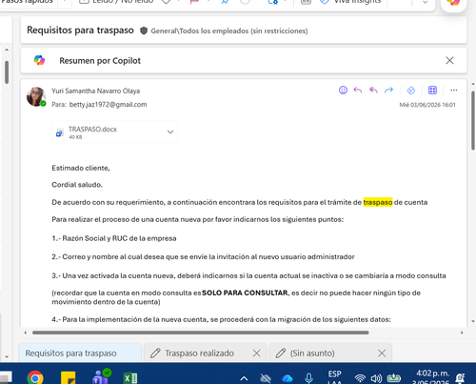
Task: Select the Requisitos para traspaso tab
Action: tap(80, 353)
